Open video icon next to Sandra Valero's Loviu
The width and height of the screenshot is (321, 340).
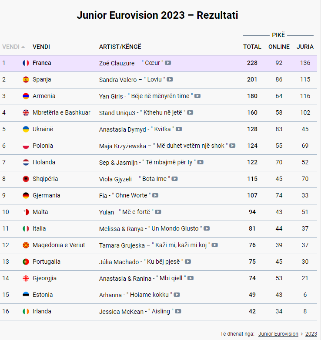click(x=170, y=79)
